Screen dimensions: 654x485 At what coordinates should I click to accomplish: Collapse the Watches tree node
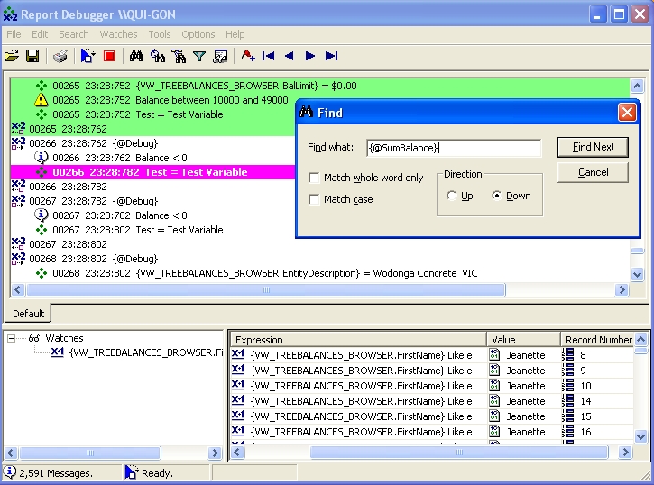coord(11,338)
